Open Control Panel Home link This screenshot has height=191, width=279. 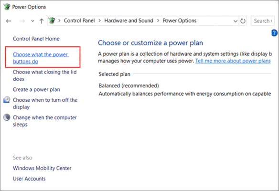[x=36, y=39]
